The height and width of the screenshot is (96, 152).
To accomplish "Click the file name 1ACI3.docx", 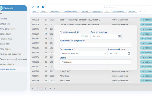I will pos(65,81).
